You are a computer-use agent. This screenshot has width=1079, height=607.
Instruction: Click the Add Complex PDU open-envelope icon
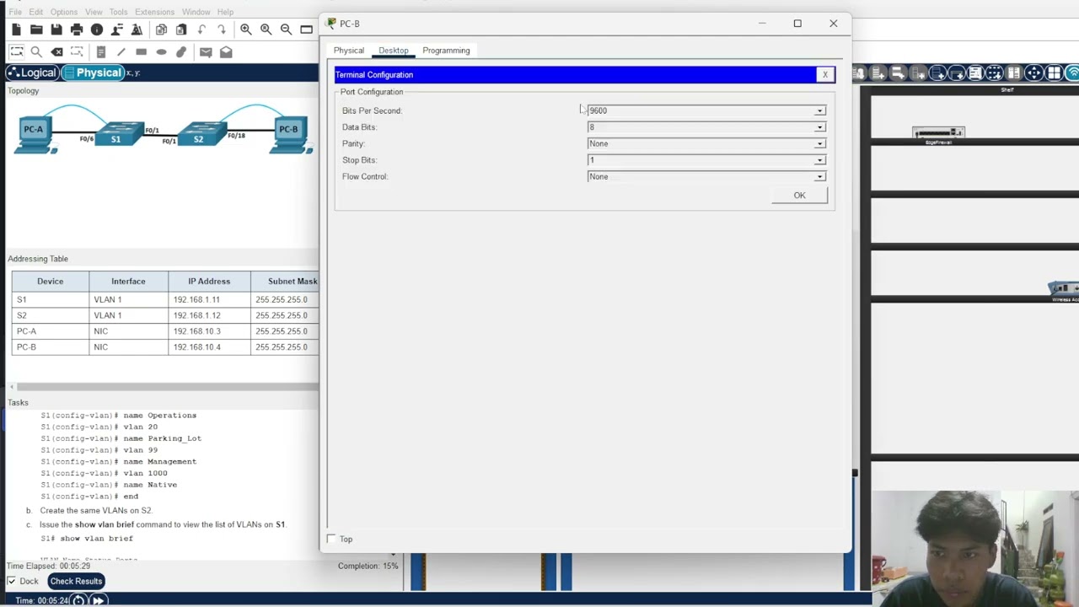pos(226,51)
